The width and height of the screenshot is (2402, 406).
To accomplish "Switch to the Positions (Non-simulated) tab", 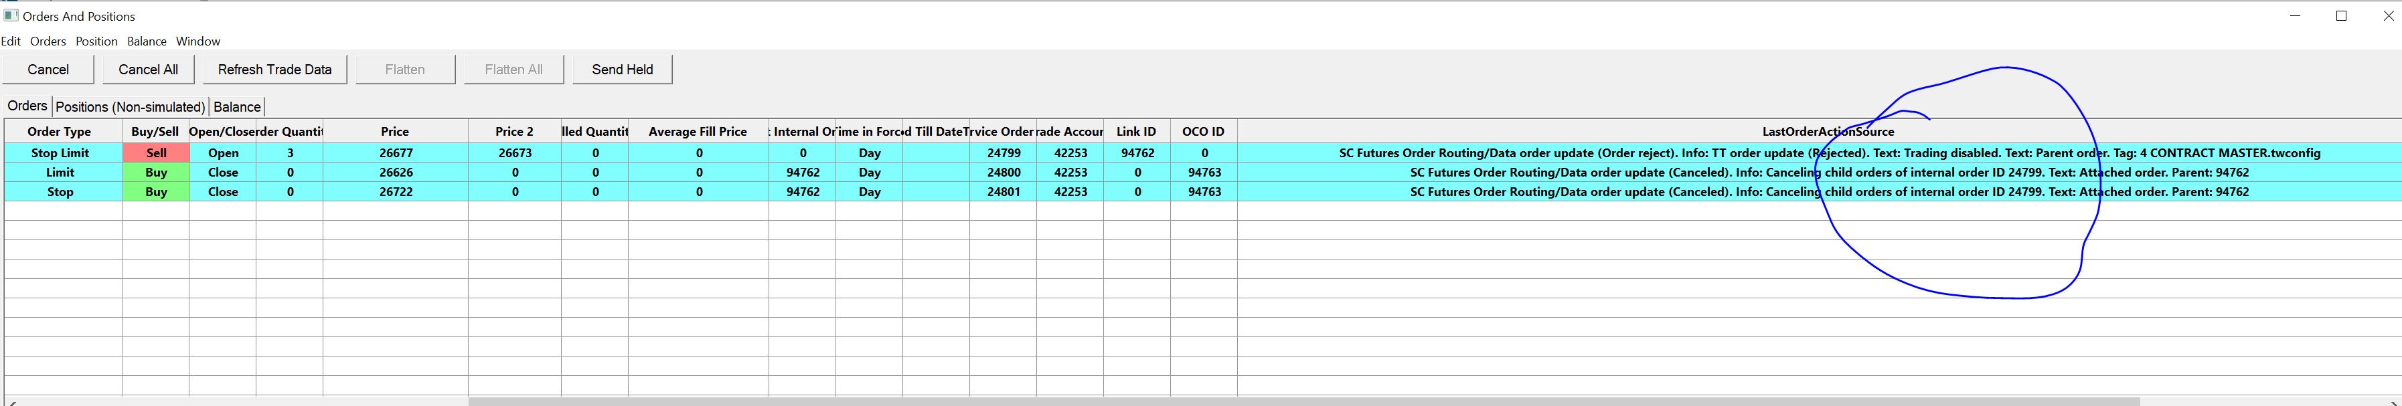I will (x=131, y=107).
